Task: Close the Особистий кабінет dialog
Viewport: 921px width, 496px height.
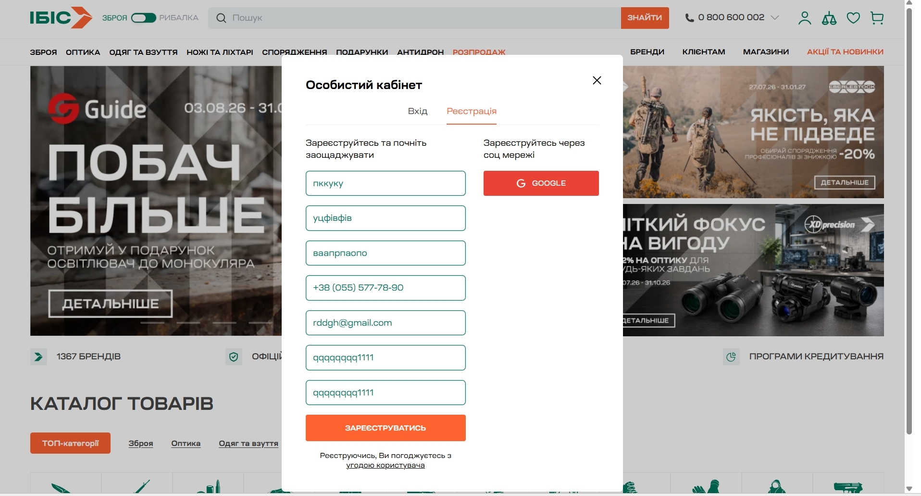Action: (597, 80)
